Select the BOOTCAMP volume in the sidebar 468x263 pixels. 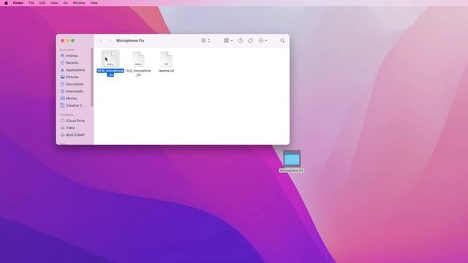(x=75, y=135)
